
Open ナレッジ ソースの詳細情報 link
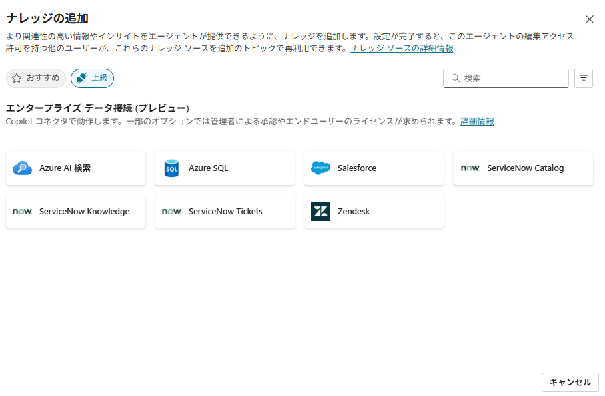coord(402,48)
